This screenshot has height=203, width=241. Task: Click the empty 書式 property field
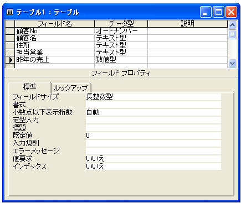(153, 105)
